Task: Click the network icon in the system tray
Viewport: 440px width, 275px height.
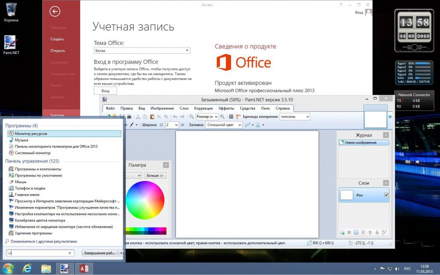Action: (390, 269)
